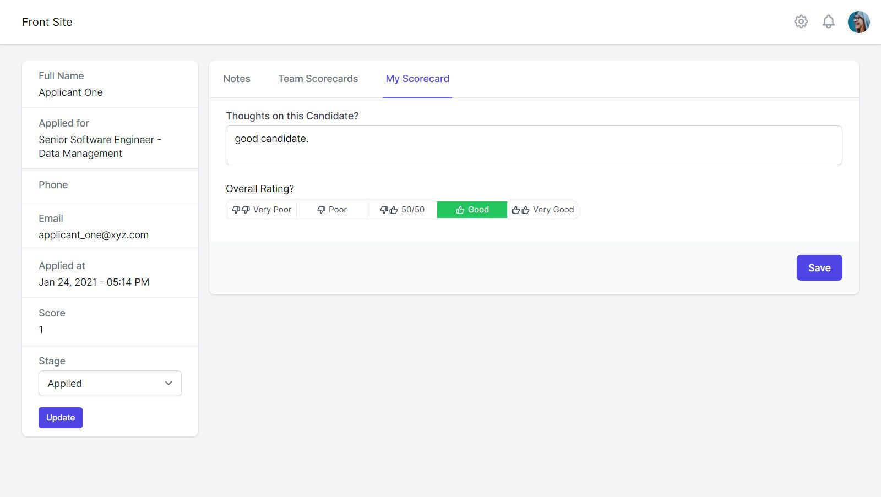
Task: Click the thumbs-down icon beside Poor
Action: click(320, 210)
